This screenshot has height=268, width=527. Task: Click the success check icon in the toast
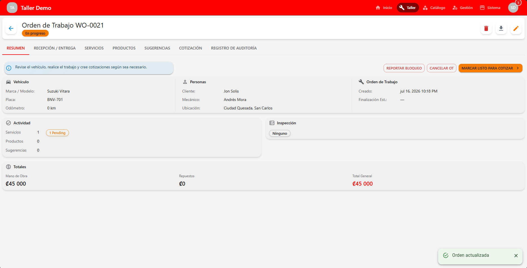tap(446, 255)
